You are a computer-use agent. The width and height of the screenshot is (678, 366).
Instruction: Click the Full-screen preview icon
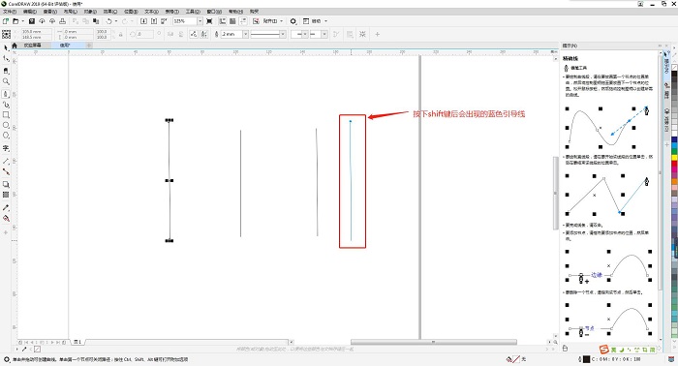[209, 20]
